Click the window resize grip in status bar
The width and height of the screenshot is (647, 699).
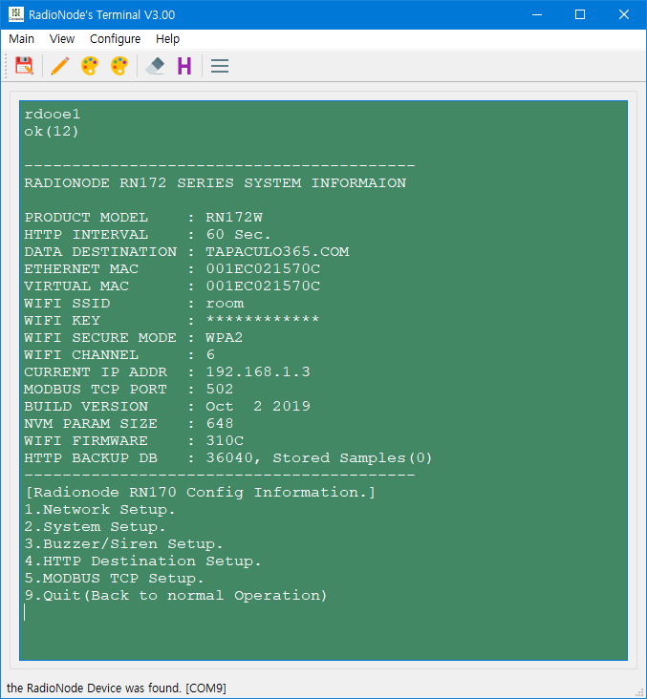pos(640,692)
